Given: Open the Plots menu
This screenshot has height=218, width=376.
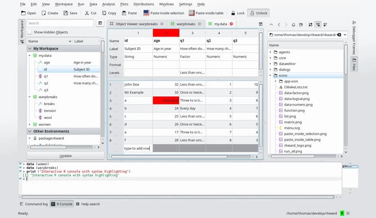Looking at the screenshot, I should pos(124,4).
